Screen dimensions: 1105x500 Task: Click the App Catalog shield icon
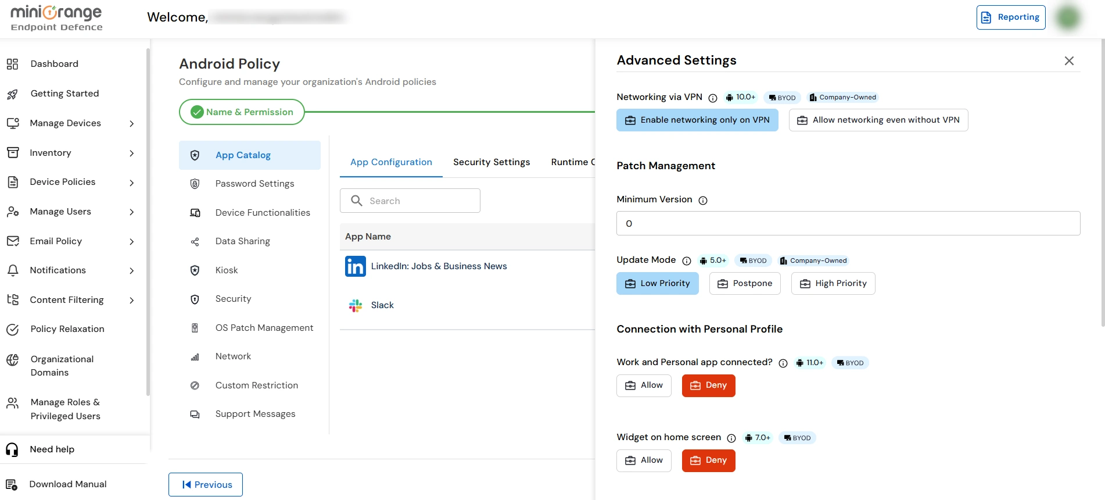tap(195, 155)
